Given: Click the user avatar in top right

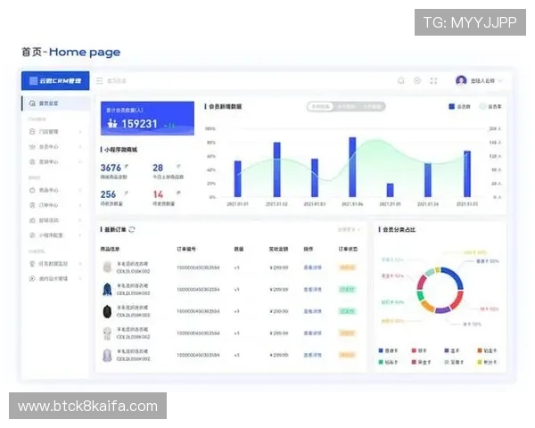Looking at the screenshot, I should coord(461,81).
